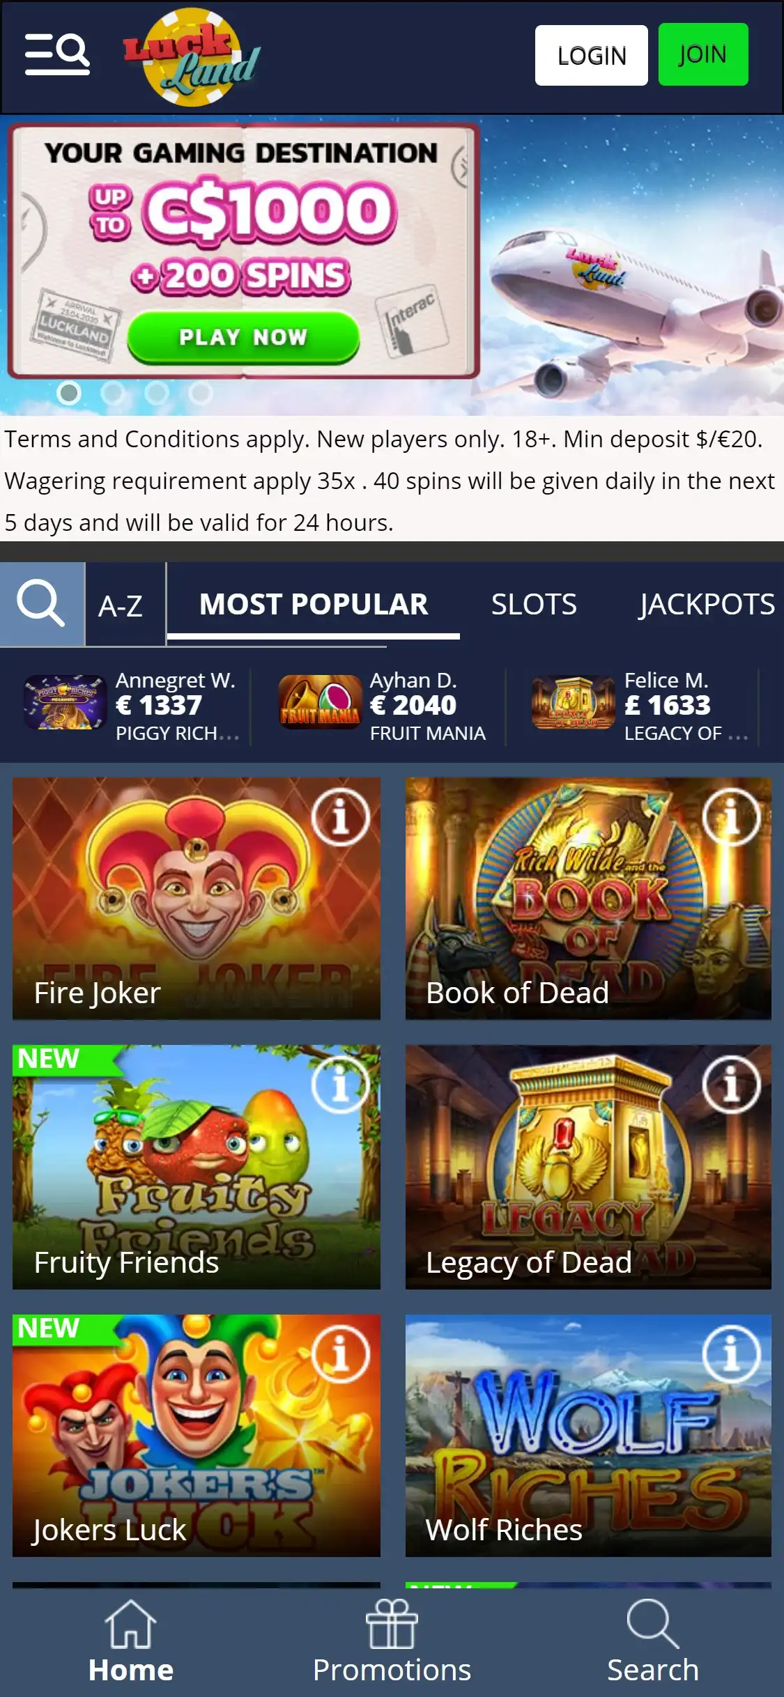The height and width of the screenshot is (1697, 784).
Task: Select the fourth banner carousel dot
Action: point(201,393)
